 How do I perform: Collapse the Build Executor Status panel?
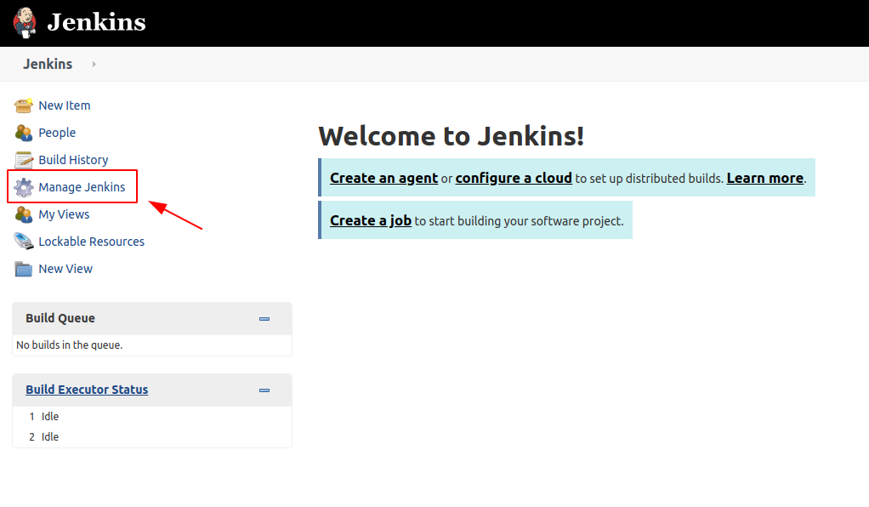pyautogui.click(x=264, y=390)
